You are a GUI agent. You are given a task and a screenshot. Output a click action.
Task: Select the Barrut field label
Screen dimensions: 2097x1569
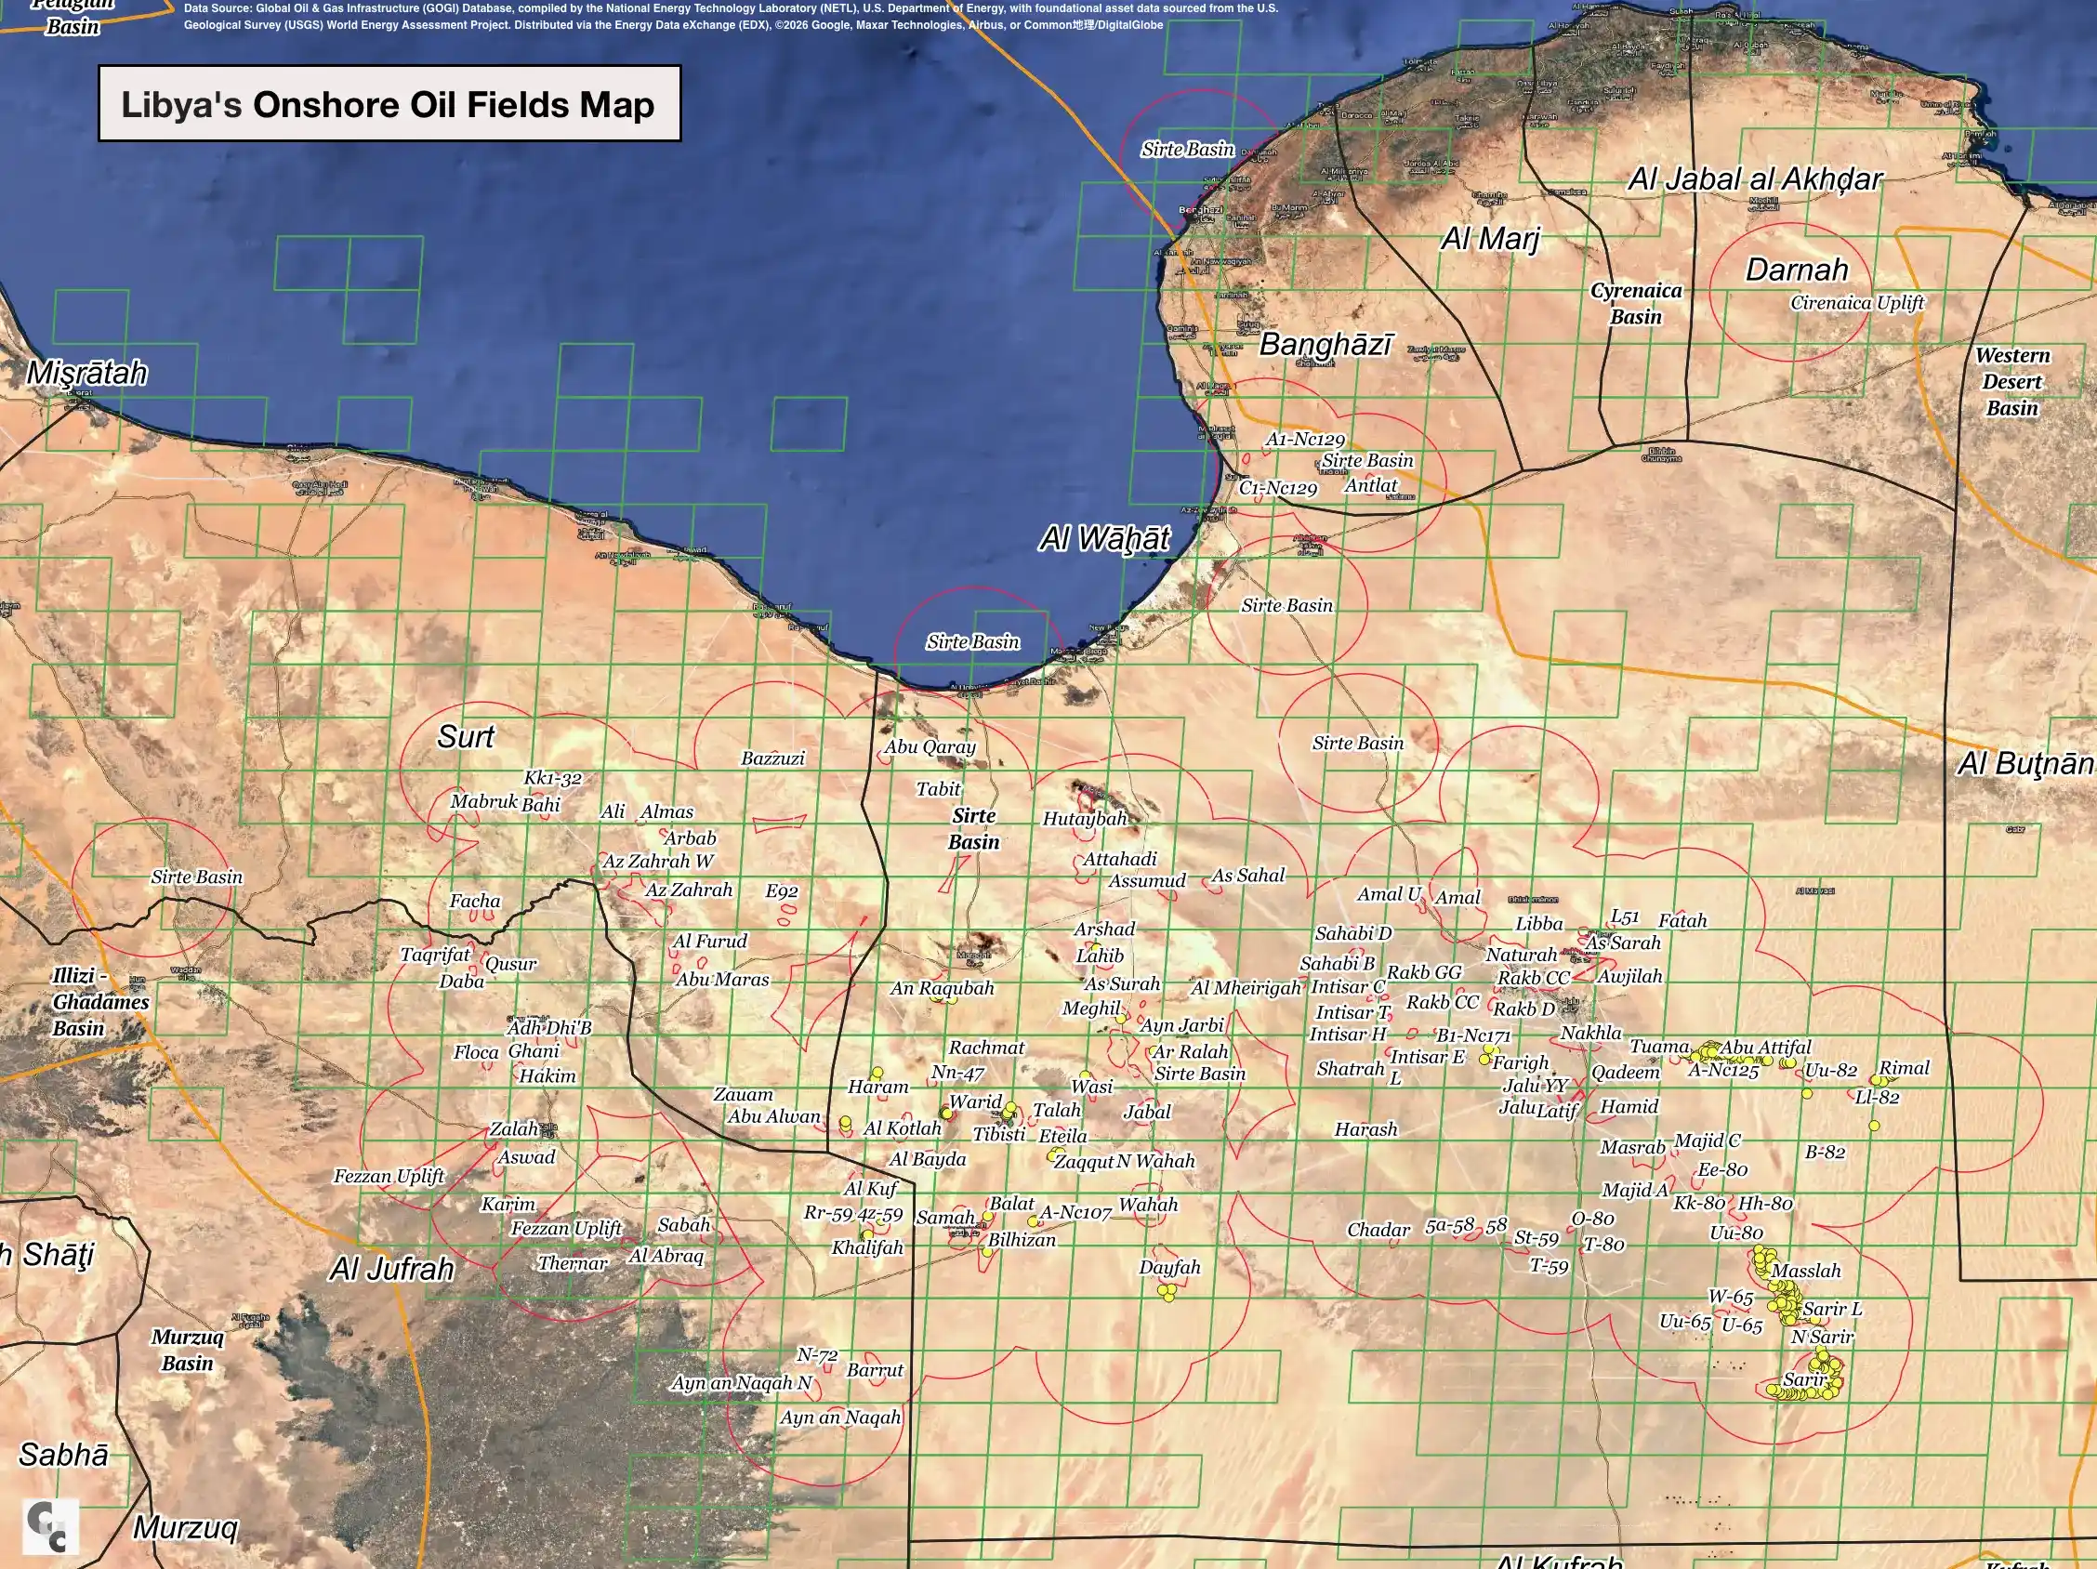point(874,1370)
